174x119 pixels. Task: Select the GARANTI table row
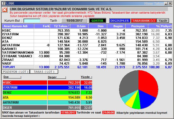coord(87,49)
